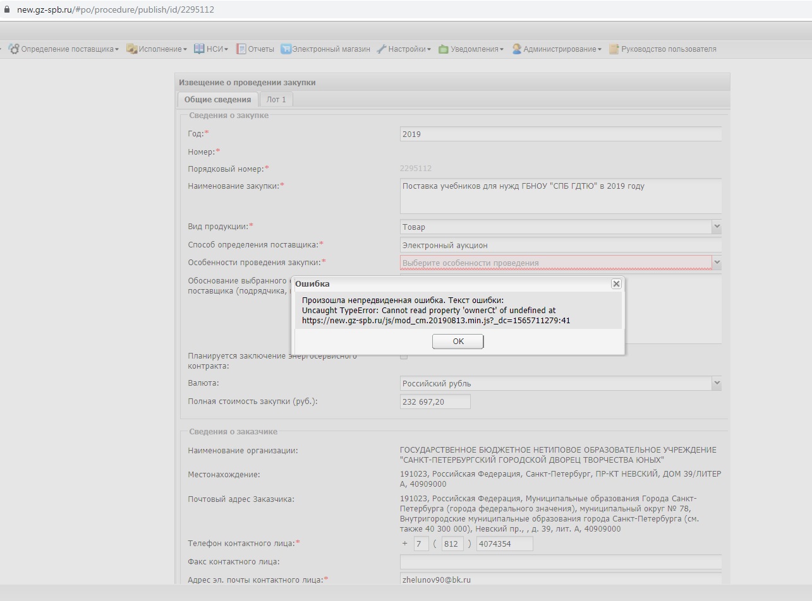Click the gear icon beside Определение поставщика
Viewport: 812px width, 601px height.
[14, 49]
